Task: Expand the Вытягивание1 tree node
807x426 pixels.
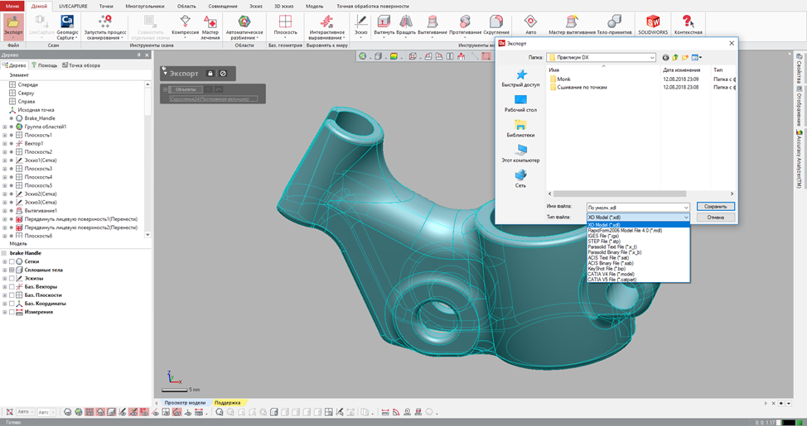Action: [5, 211]
